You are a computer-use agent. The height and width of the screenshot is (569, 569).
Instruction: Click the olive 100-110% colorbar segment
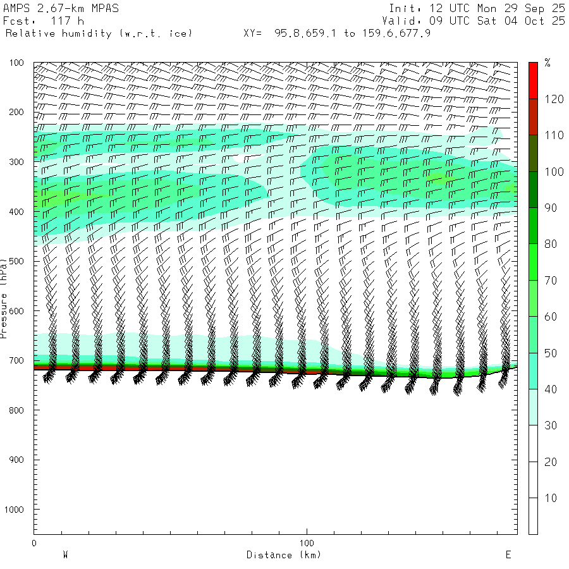coord(533,153)
